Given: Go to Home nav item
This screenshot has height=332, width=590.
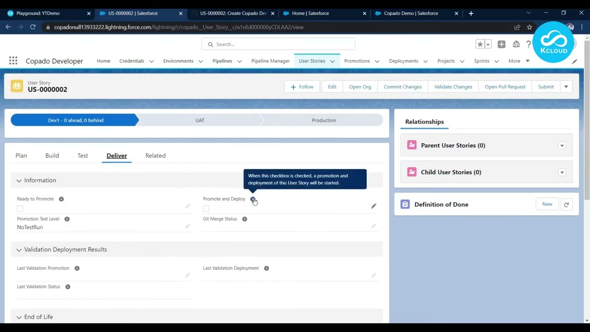Looking at the screenshot, I should coord(103,61).
